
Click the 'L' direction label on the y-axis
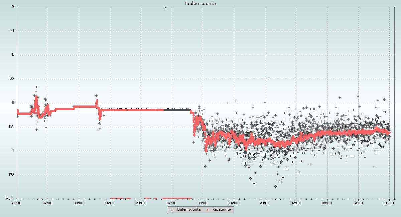[x=13, y=55]
